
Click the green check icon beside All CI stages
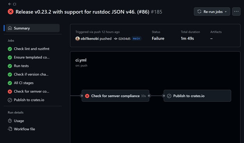tap(10, 83)
